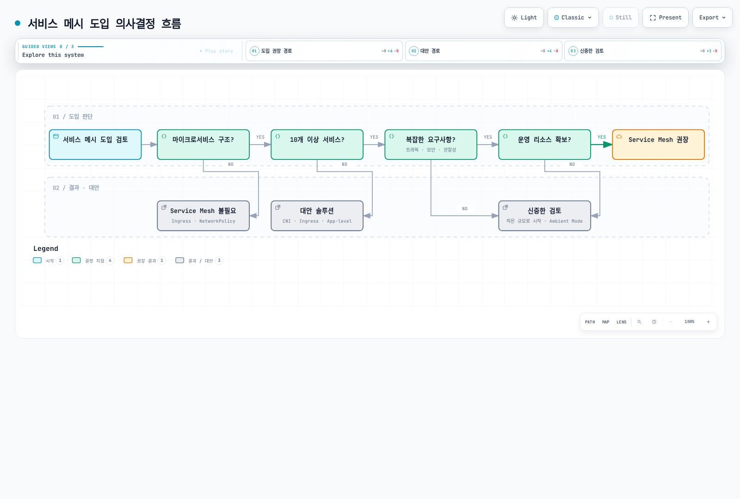Filter by the 권장 결과 legend entry
The height and width of the screenshot is (499, 740).
[x=145, y=261]
